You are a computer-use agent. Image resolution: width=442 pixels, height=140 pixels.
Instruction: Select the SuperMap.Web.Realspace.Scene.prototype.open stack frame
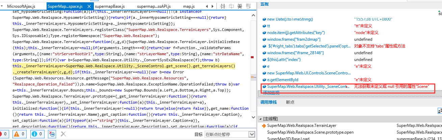(310, 132)
